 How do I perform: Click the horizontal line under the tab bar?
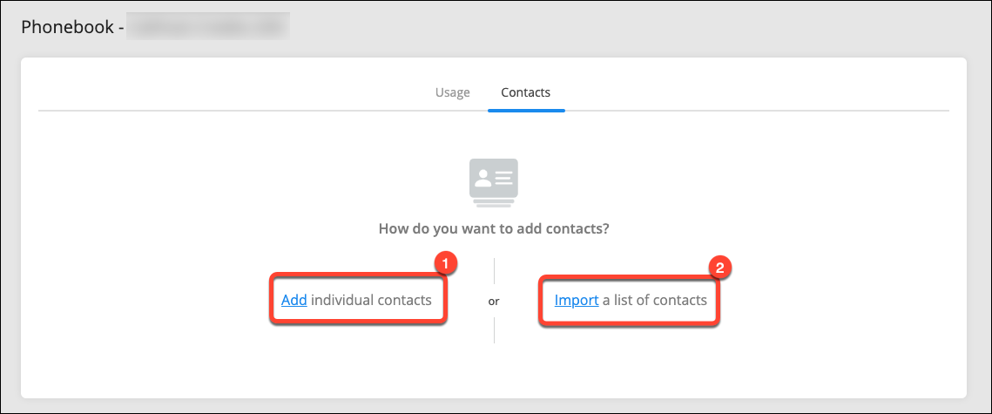[494, 111]
